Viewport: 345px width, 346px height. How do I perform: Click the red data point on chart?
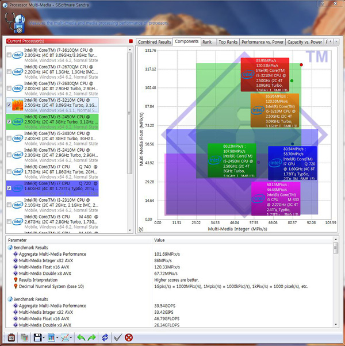[x=301, y=64]
